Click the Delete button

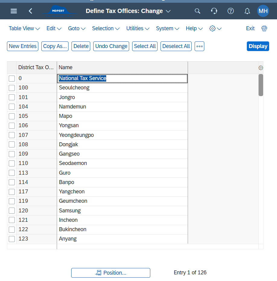click(81, 46)
